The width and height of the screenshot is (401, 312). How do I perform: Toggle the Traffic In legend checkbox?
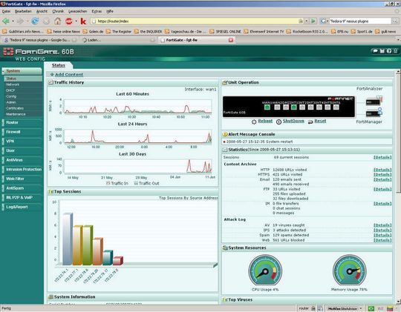tap(108, 183)
